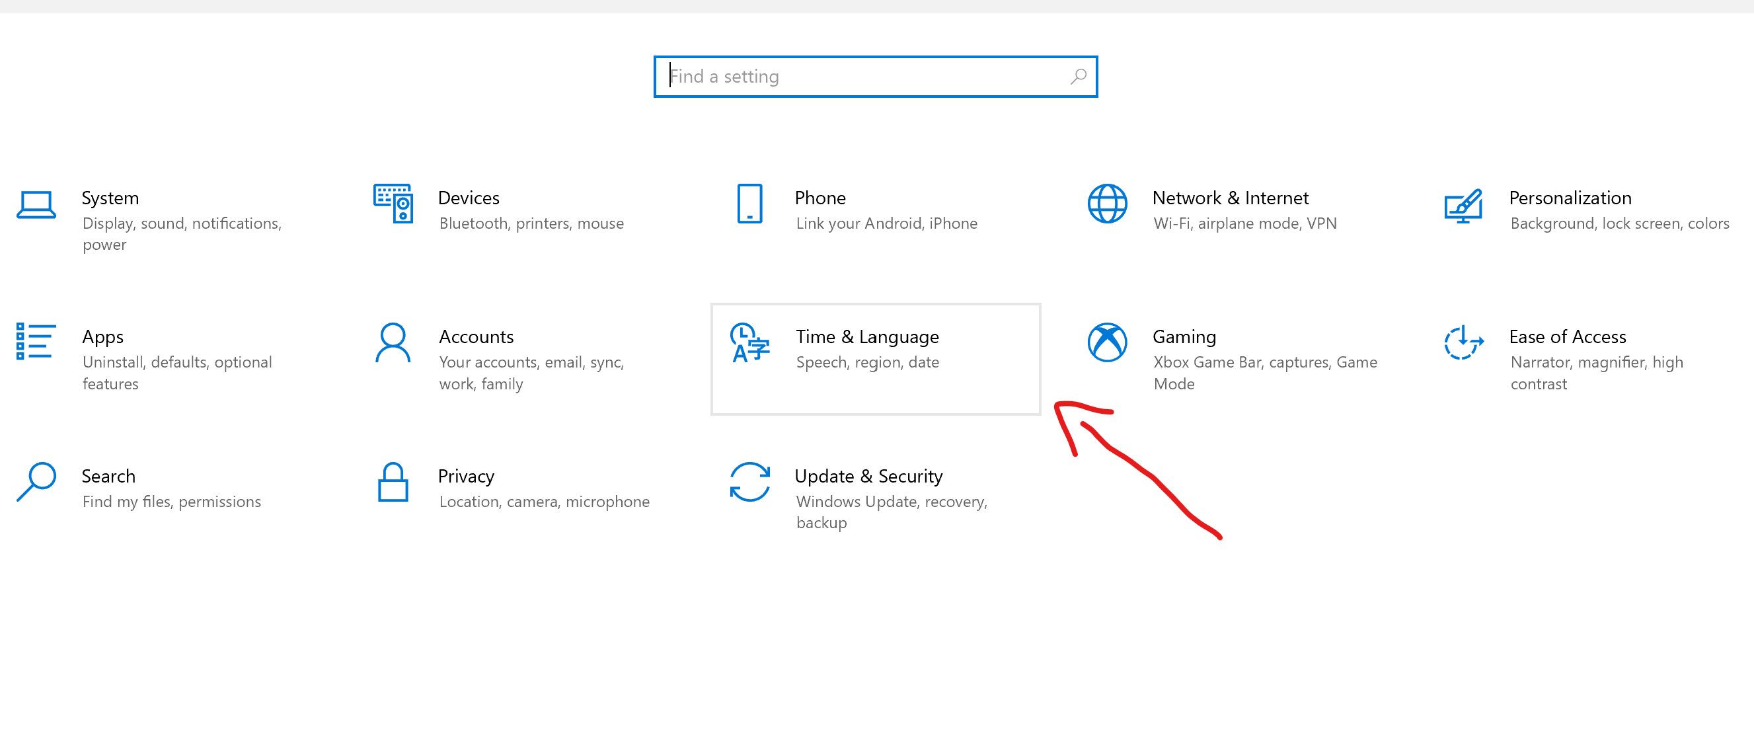Image resolution: width=1754 pixels, height=739 pixels.
Task: Click "Uninstall, defaults, optional features" text
Action: 177,373
